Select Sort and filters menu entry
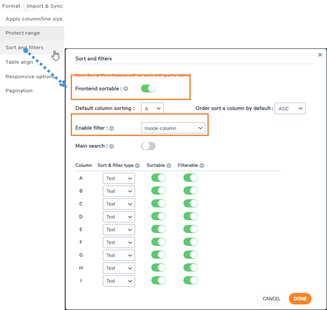327x310 pixels. tap(32, 47)
